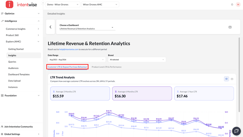Expand the Foundation section
Viewport: 243px width, 137px height.
point(38,95)
